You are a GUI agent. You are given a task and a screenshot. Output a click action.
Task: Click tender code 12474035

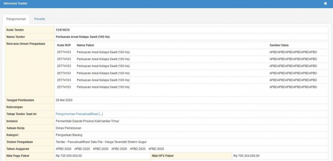point(63,30)
